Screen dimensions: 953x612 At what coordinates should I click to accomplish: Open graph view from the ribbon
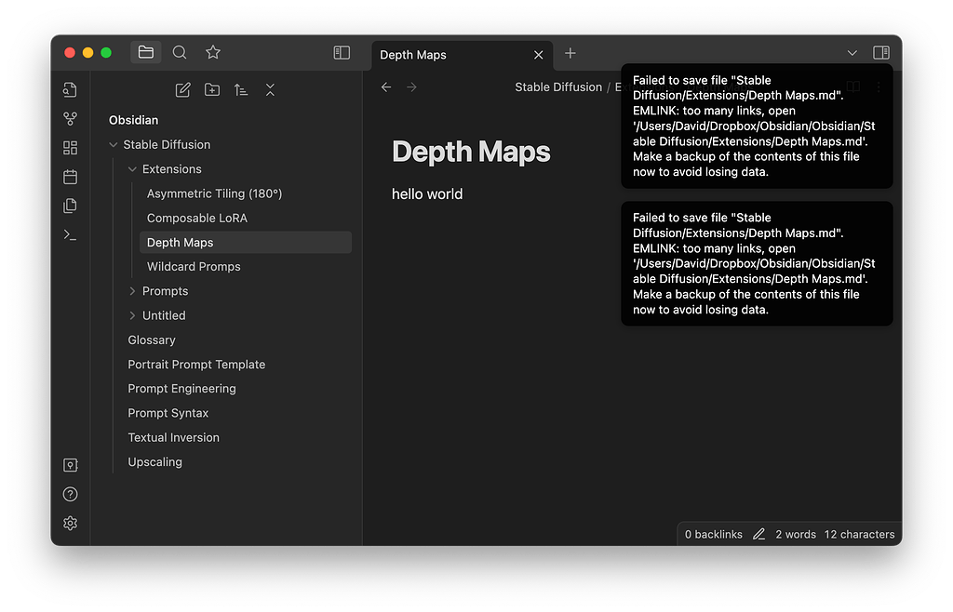(70, 119)
